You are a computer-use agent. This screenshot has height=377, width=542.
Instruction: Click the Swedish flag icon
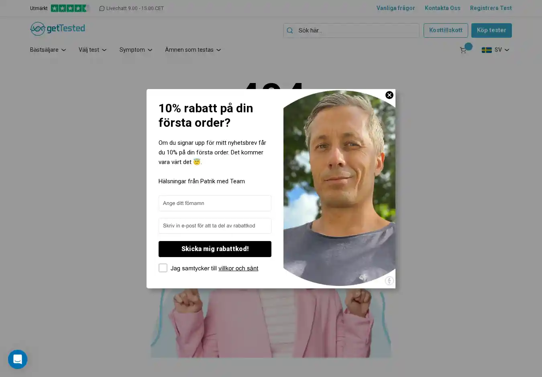pos(487,50)
